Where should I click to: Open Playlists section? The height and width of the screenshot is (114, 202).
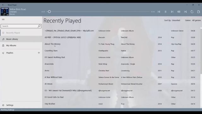[x=10, y=53]
